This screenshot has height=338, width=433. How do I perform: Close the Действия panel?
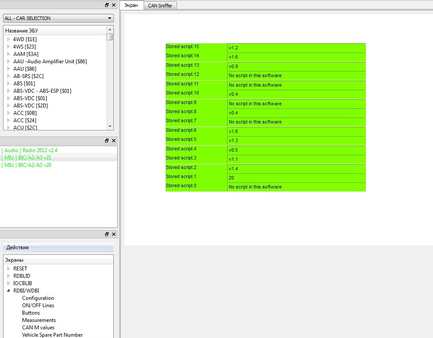(x=114, y=234)
